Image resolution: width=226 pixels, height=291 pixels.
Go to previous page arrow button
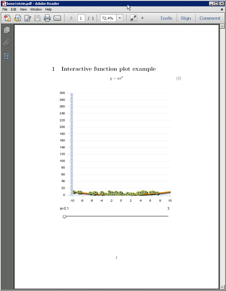point(71,18)
